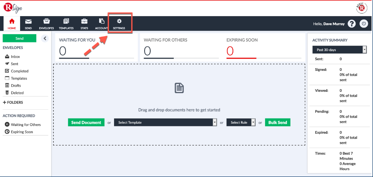This screenshot has width=373, height=177.
Task: Click the Send Document button
Action: [x=86, y=122]
